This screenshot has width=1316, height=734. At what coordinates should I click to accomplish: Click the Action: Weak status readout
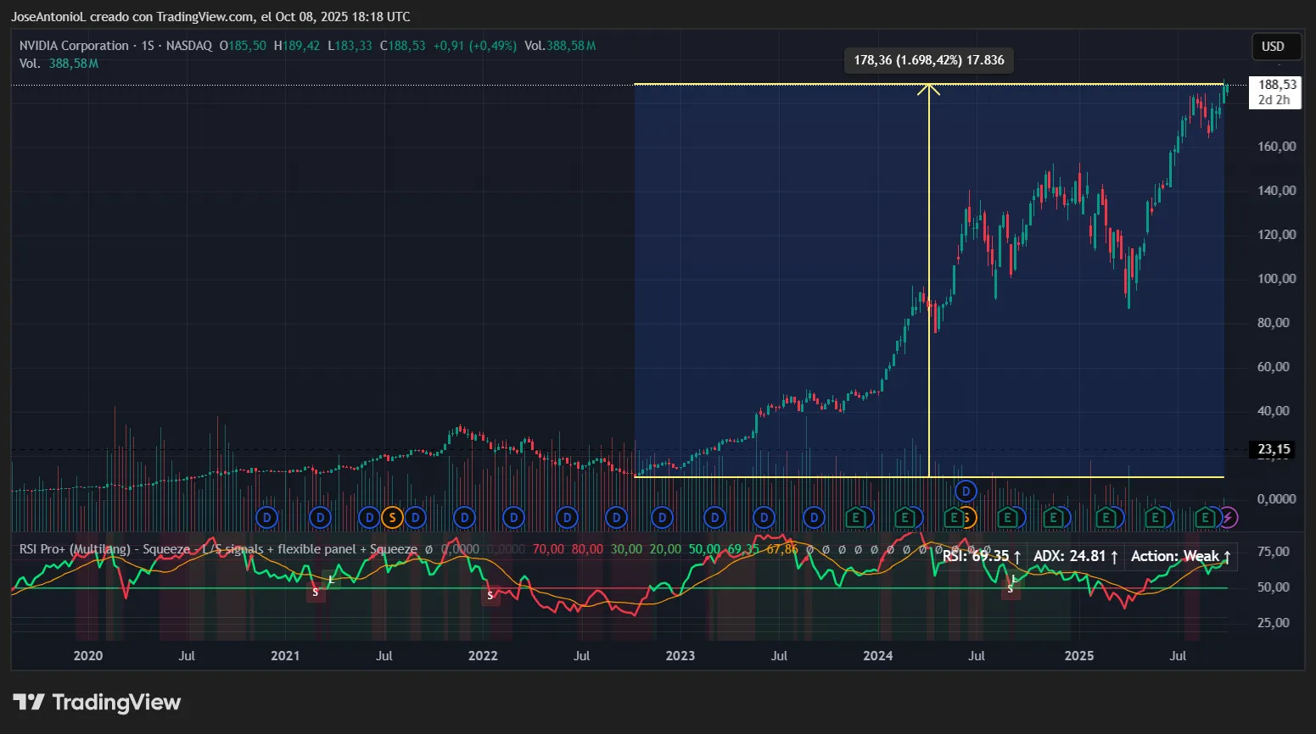point(1179,557)
